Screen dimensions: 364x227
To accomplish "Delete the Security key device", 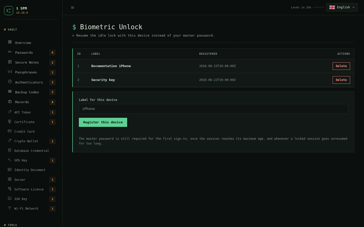I will pyautogui.click(x=341, y=80).
